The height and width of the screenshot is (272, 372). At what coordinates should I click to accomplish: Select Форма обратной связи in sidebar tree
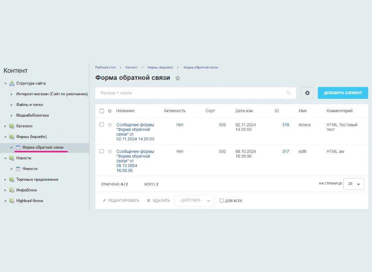click(43, 147)
